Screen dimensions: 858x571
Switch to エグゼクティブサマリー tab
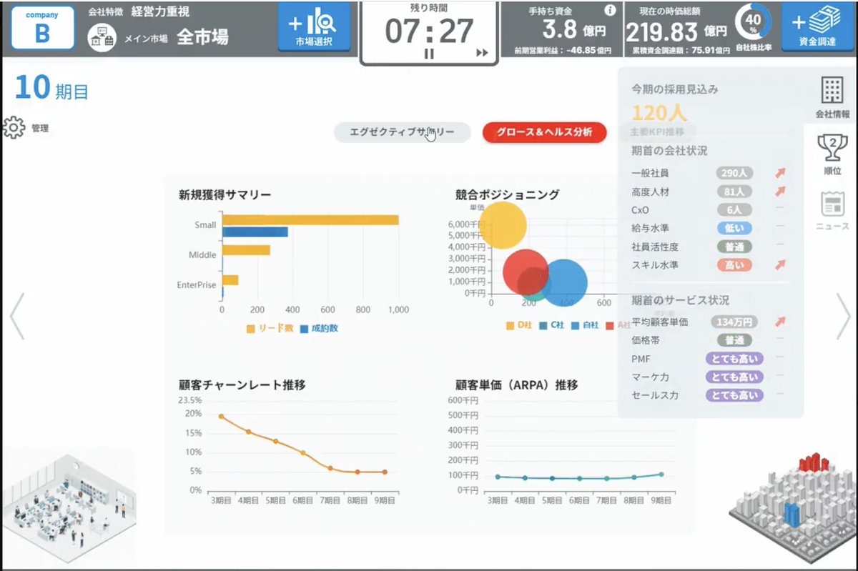point(402,132)
